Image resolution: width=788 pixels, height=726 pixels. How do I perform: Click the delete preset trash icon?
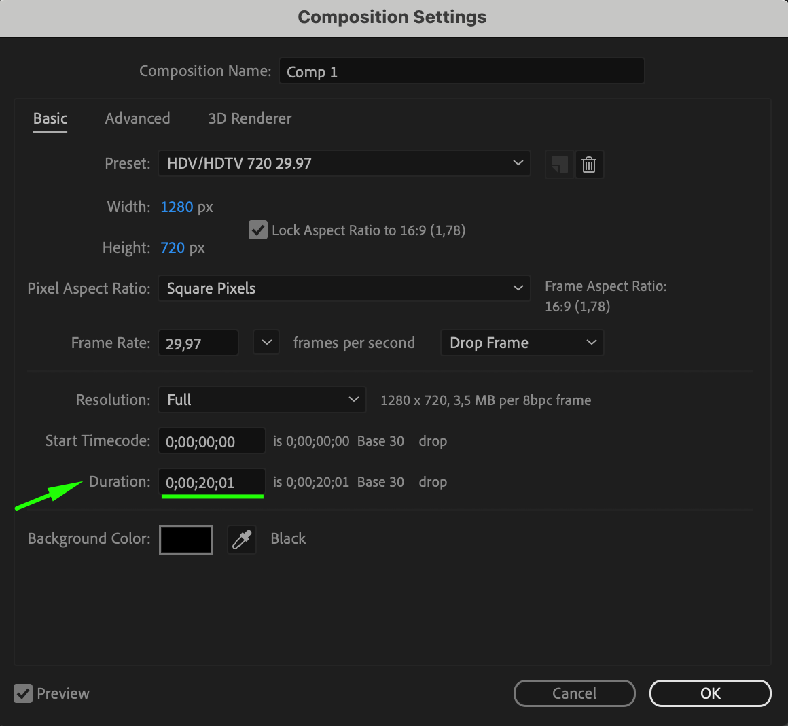click(x=589, y=165)
